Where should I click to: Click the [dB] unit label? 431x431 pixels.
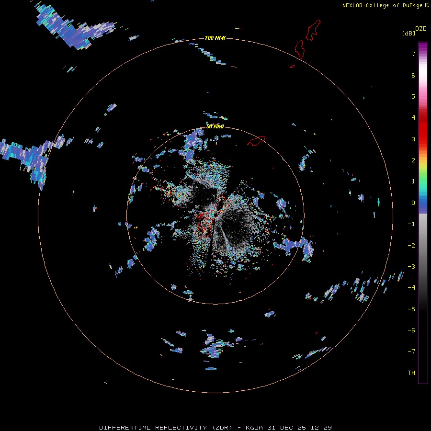click(408, 34)
